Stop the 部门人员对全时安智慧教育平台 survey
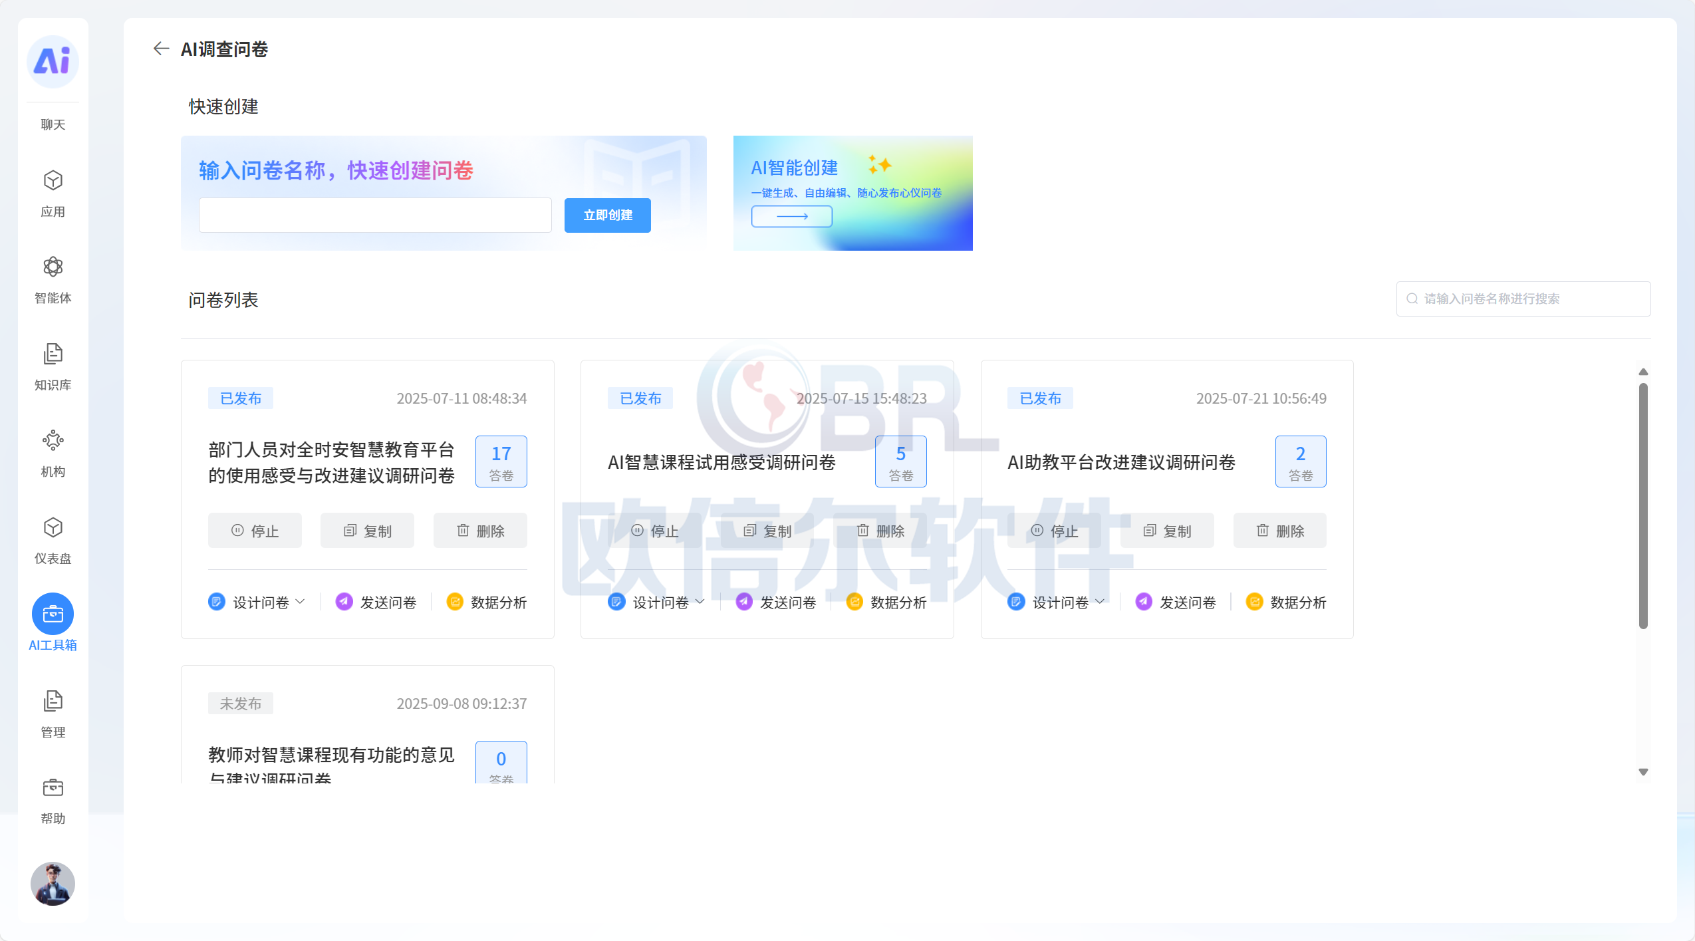Screen dimensions: 1695x941 click(255, 531)
